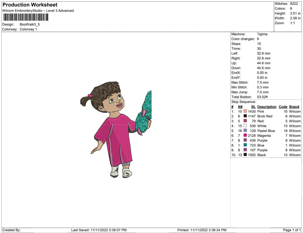Click the Stops value 10
Viewport: 303px width, 233px height.
pyautogui.click(x=259, y=44)
